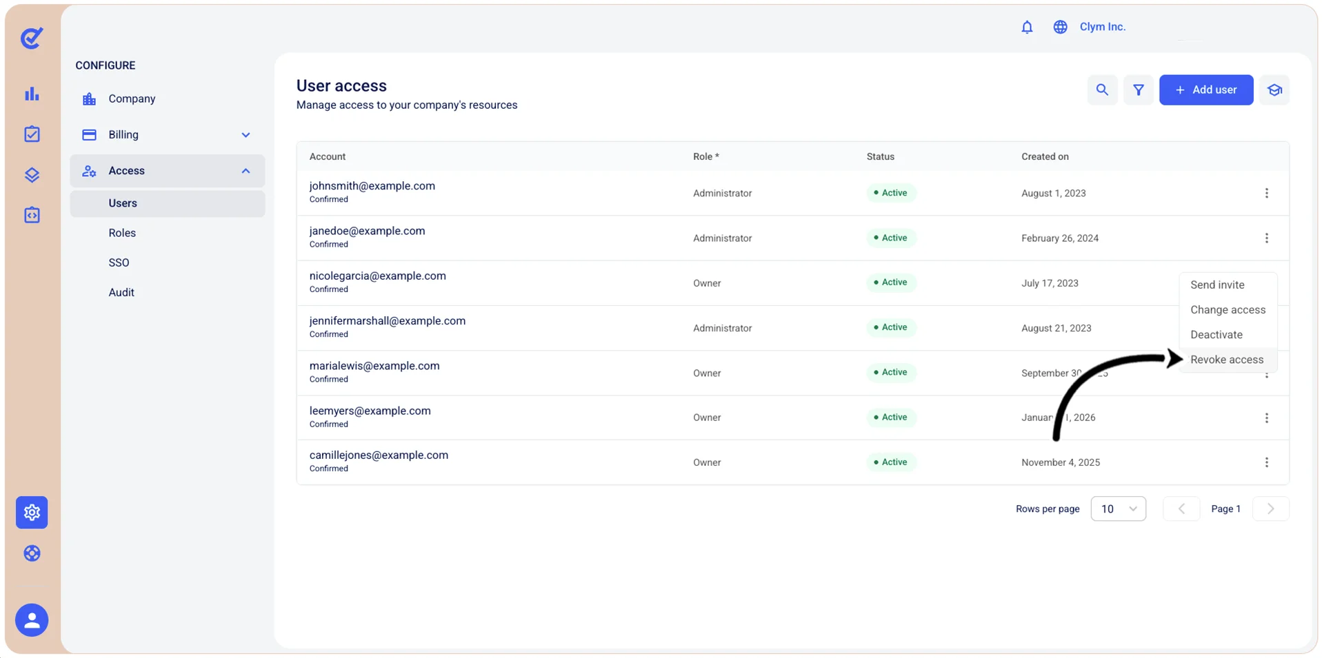Open the settings gear sidebar icon
This screenshot has width=1322, height=658.
tap(32, 512)
